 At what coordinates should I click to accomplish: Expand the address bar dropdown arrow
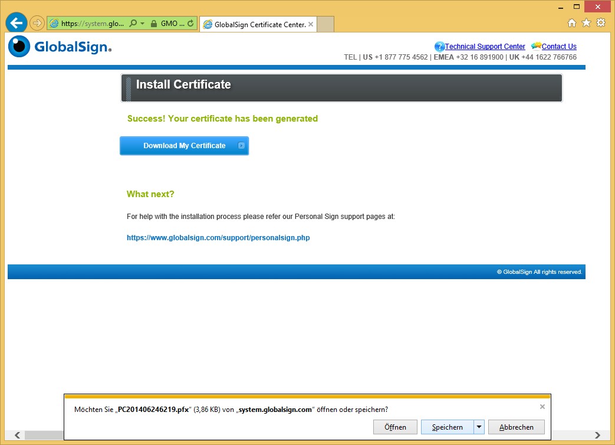click(142, 24)
